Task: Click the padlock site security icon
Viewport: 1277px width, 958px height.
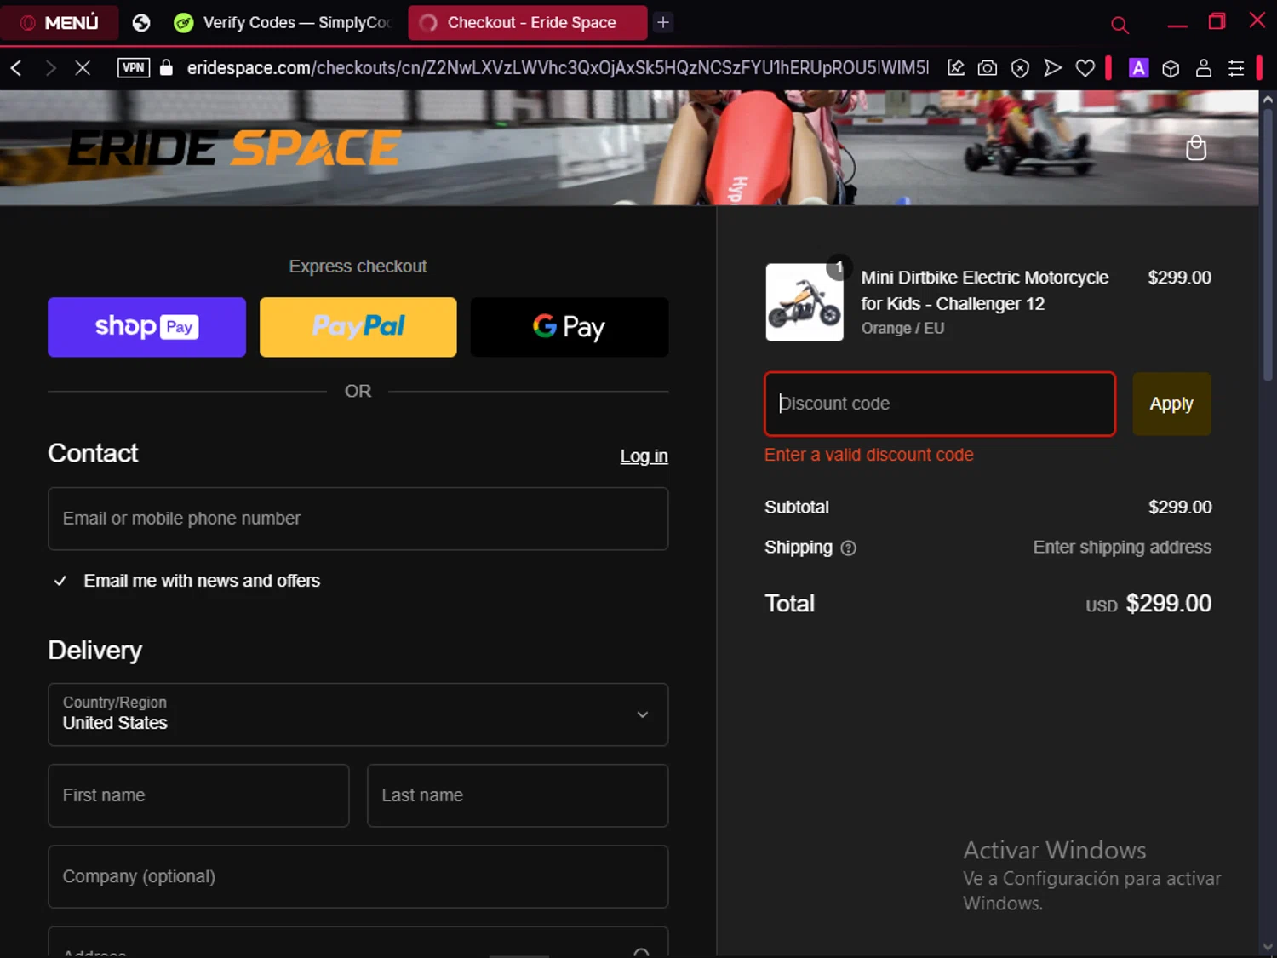Action: point(167,68)
